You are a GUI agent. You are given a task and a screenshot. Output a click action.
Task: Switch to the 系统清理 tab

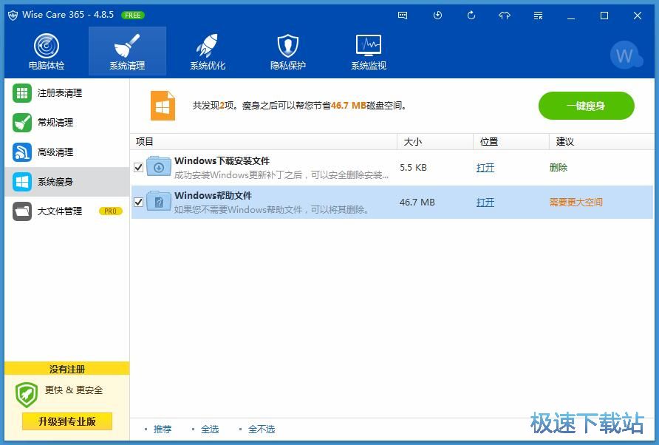(127, 51)
